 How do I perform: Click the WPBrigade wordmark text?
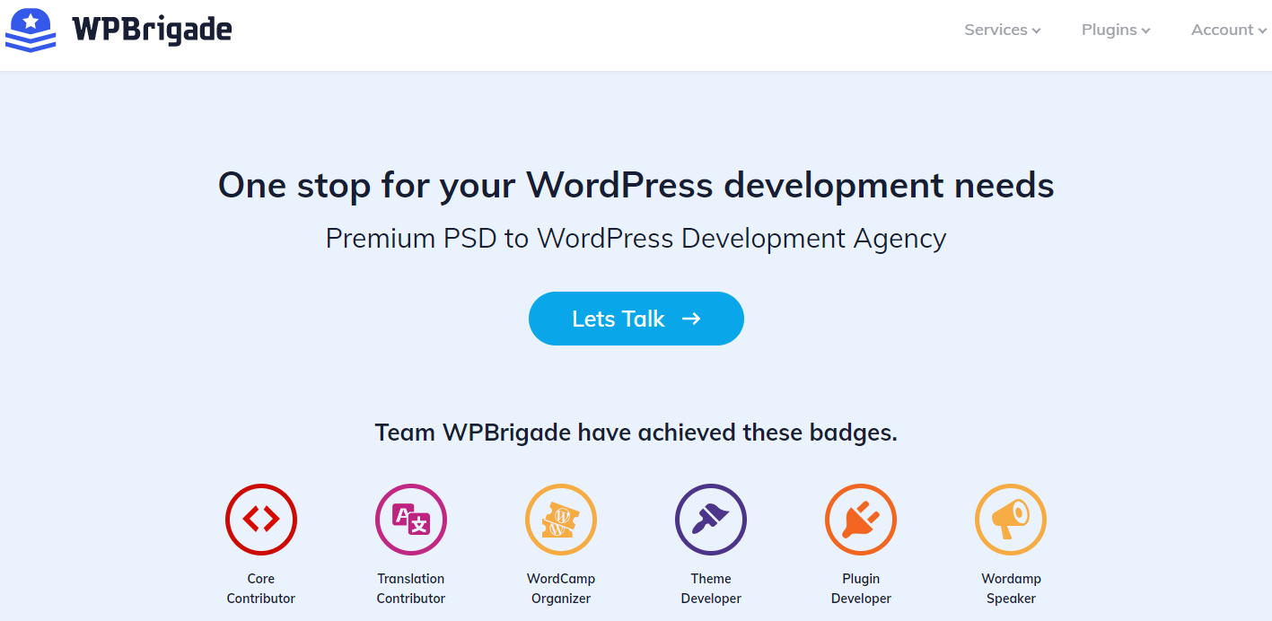[x=152, y=30]
